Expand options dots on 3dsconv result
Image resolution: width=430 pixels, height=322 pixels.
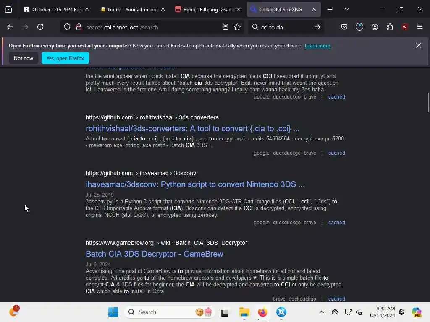pos(322,223)
